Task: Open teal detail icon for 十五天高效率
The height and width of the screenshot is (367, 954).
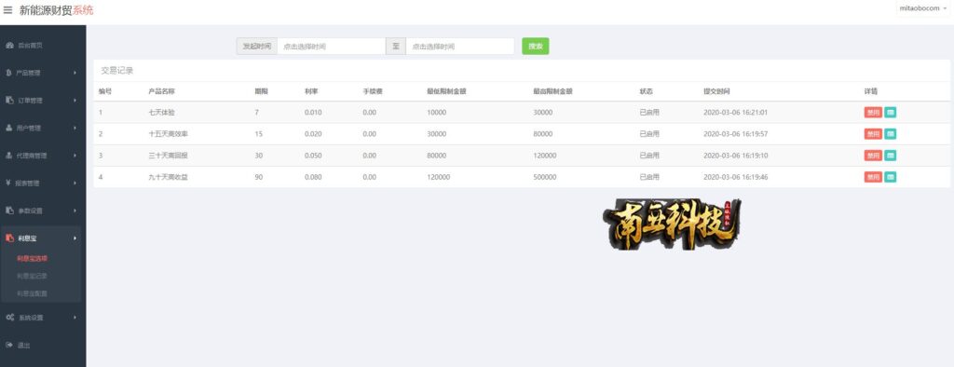Action: coord(890,134)
